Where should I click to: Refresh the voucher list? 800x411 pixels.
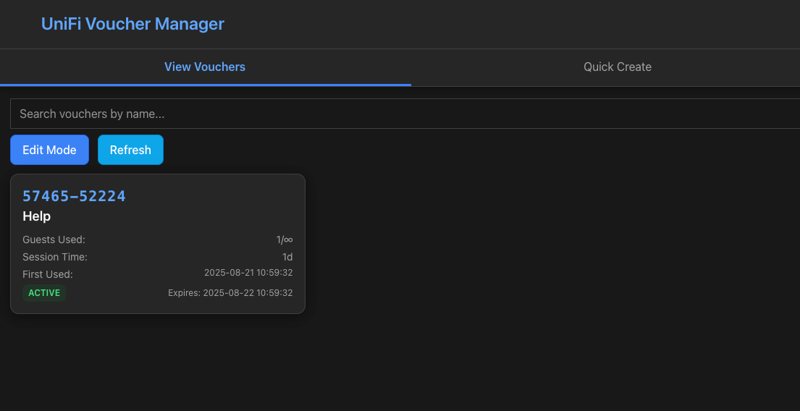coord(130,150)
